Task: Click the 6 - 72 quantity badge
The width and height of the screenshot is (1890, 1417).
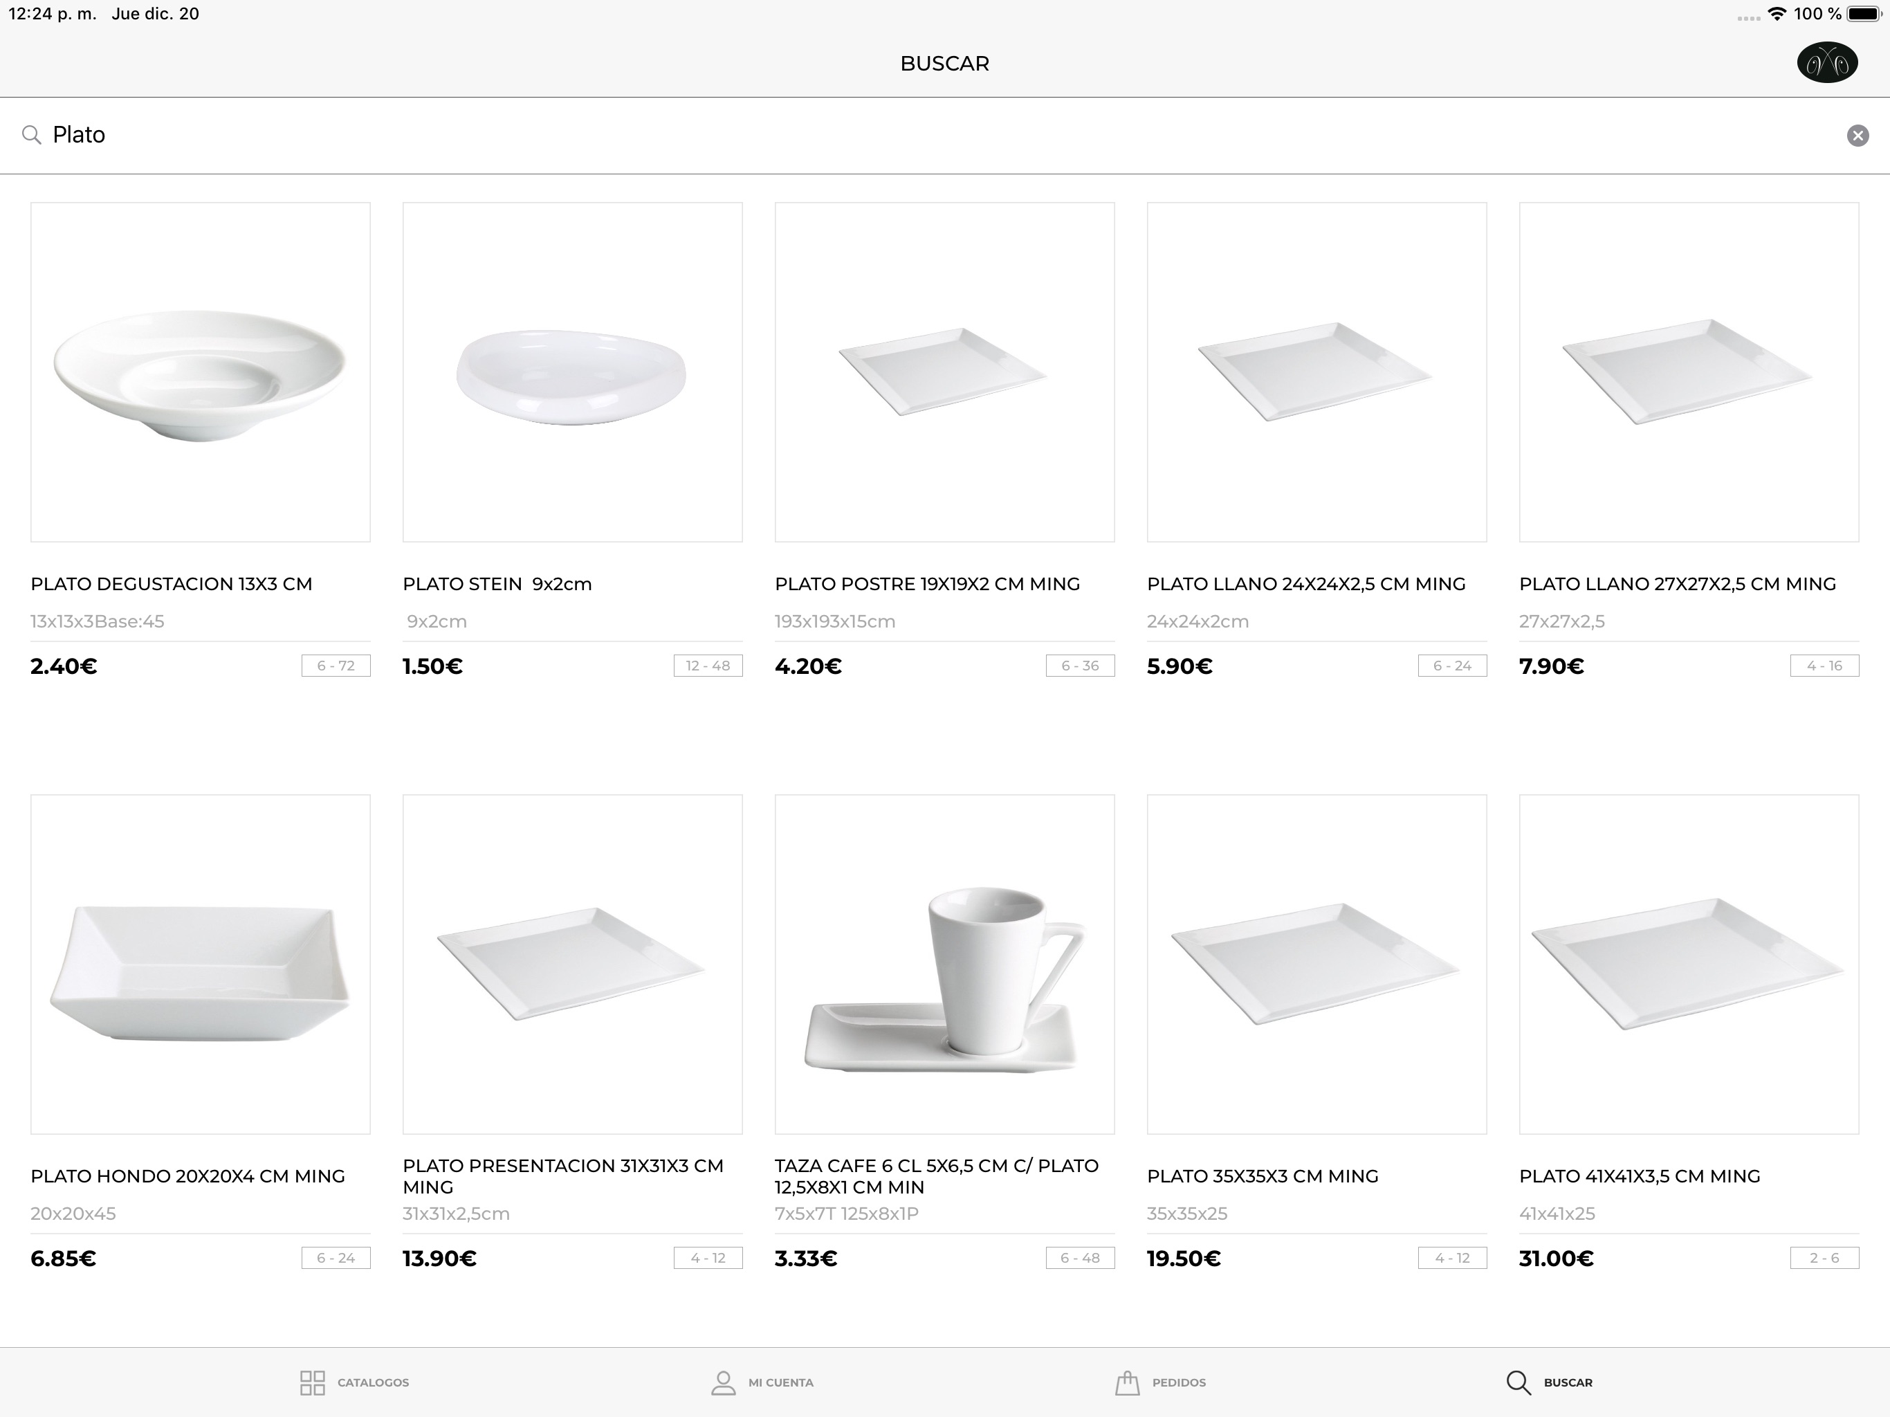Action: point(336,666)
